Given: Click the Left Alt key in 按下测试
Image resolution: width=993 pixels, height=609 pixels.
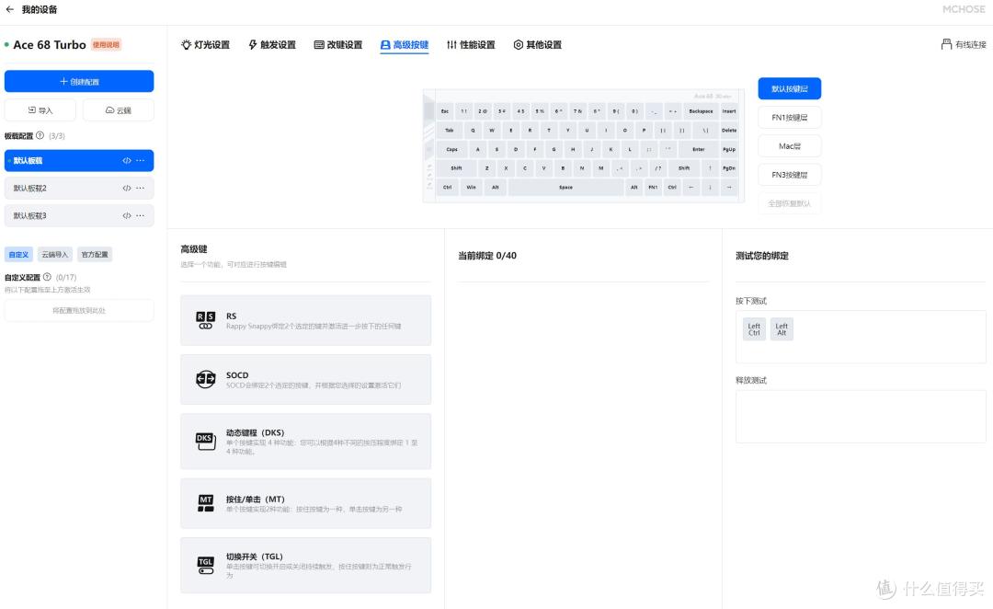Looking at the screenshot, I should [782, 329].
